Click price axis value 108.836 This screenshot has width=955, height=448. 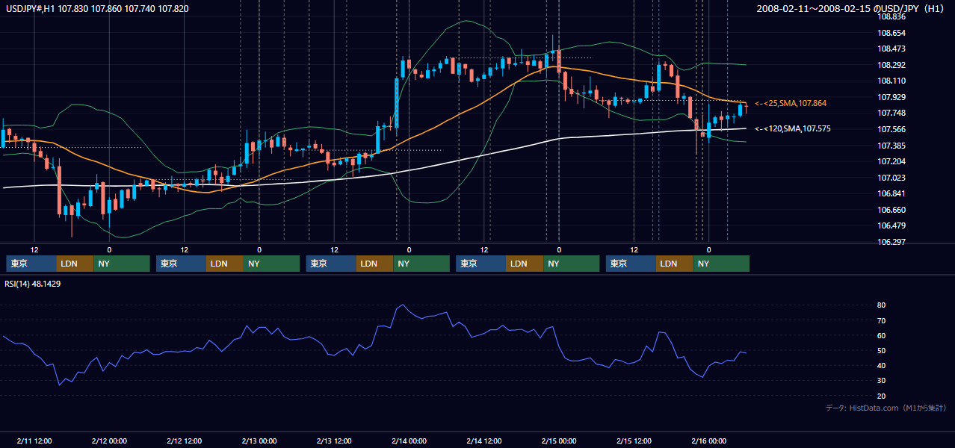coord(892,16)
